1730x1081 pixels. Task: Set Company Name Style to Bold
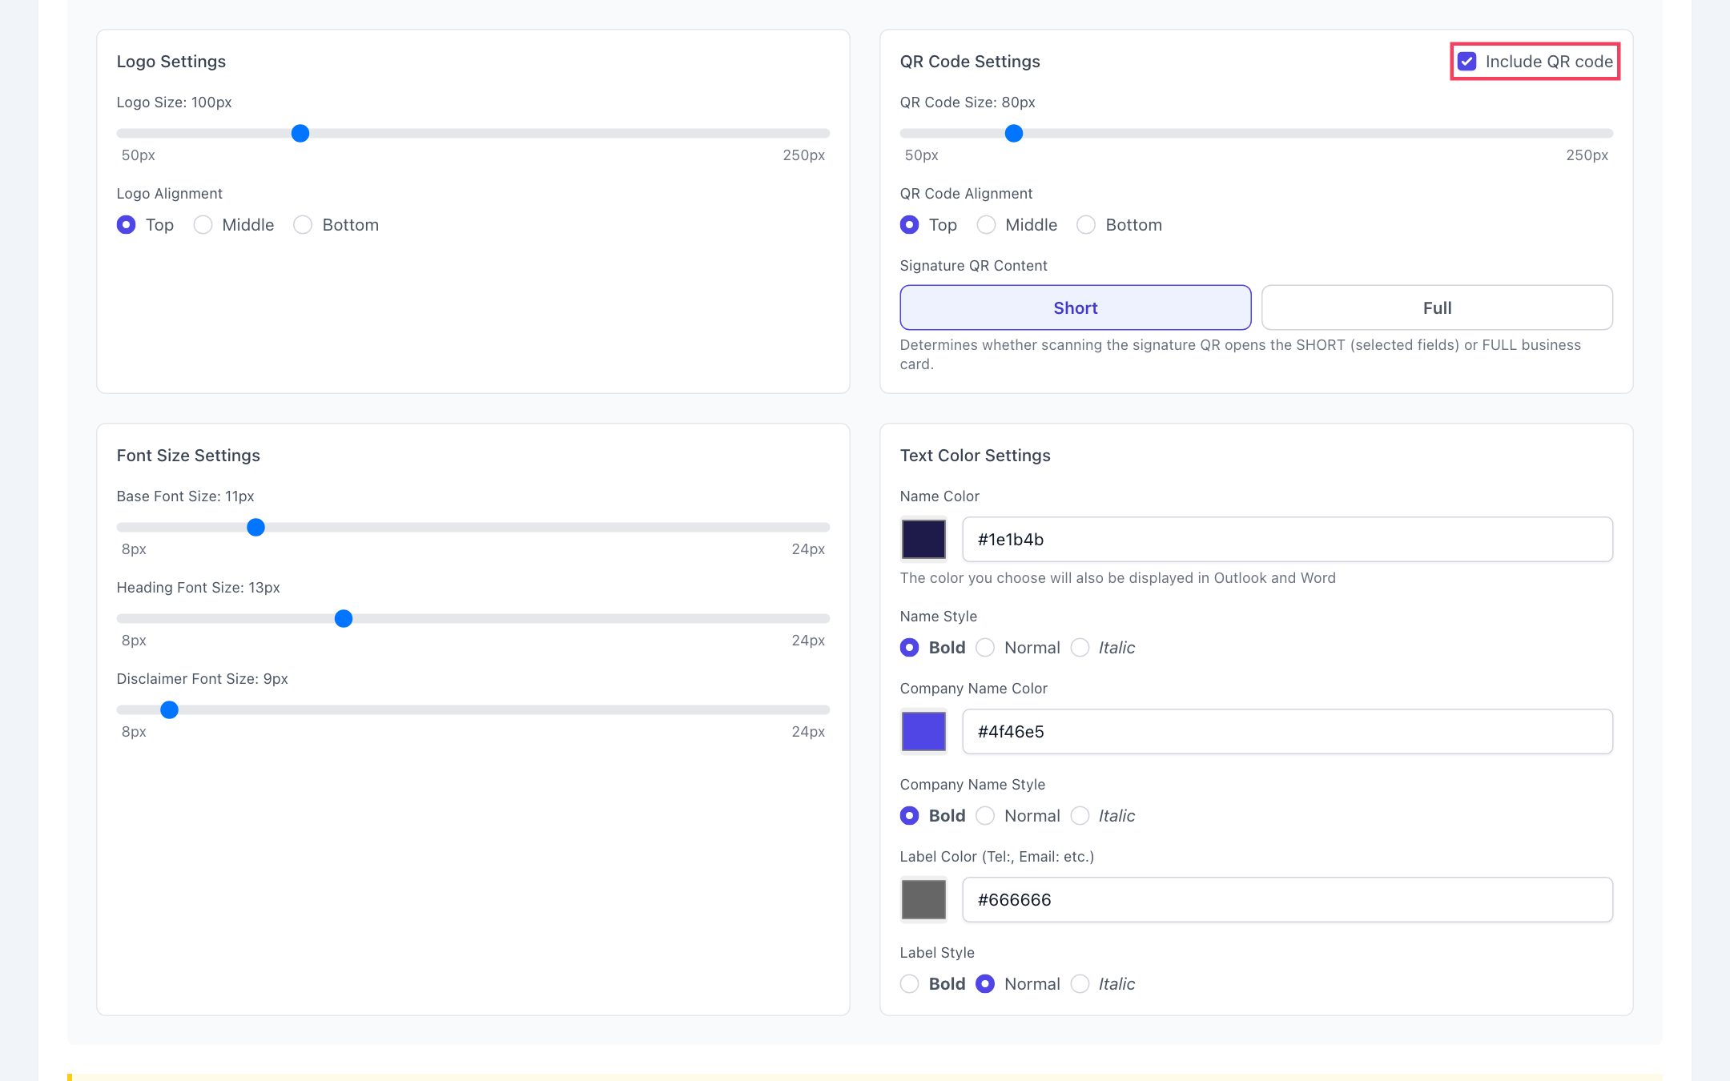coord(909,816)
